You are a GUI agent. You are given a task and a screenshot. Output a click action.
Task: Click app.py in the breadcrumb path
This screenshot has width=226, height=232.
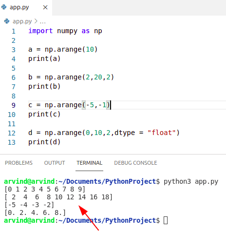point(22,21)
